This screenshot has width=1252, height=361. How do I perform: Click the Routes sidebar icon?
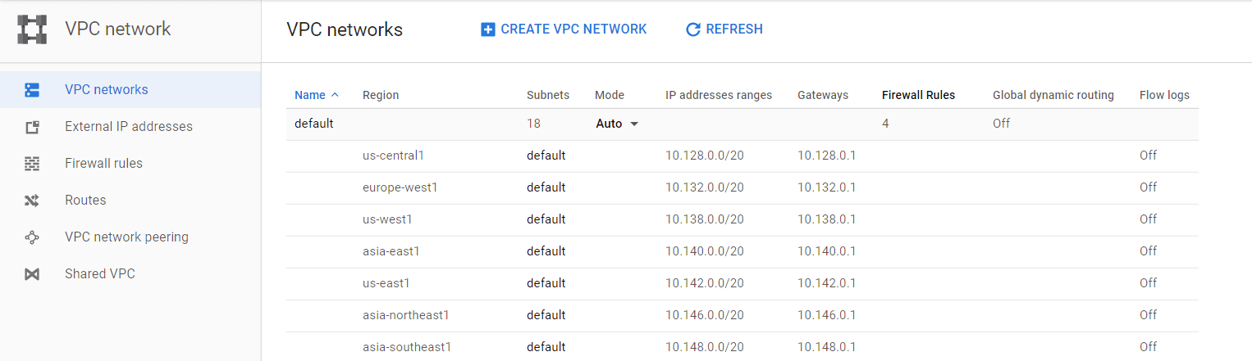32,201
